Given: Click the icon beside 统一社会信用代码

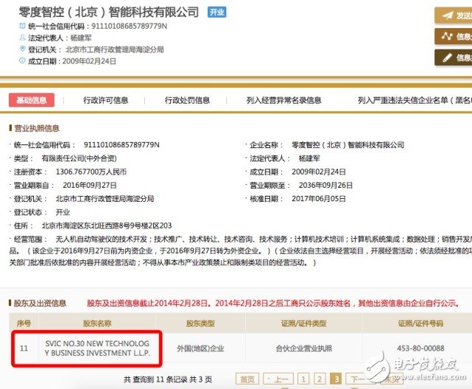Looking at the screenshot, I should [22, 26].
